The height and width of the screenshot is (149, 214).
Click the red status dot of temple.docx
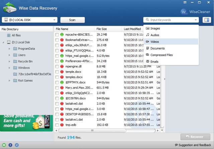[x=62, y=72]
